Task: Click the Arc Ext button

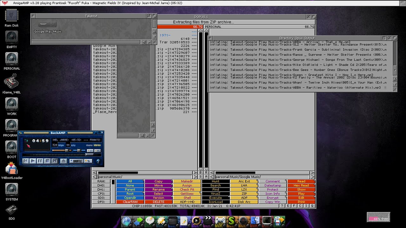Action: [244, 181]
